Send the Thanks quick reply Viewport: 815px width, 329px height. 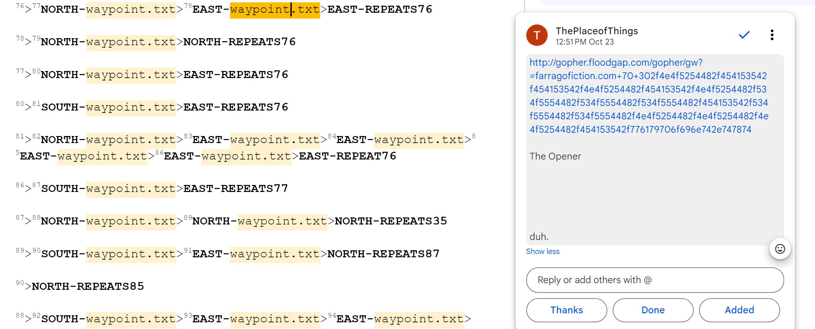click(566, 310)
